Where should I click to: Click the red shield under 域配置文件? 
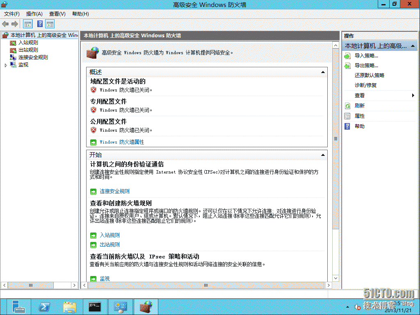click(x=94, y=90)
